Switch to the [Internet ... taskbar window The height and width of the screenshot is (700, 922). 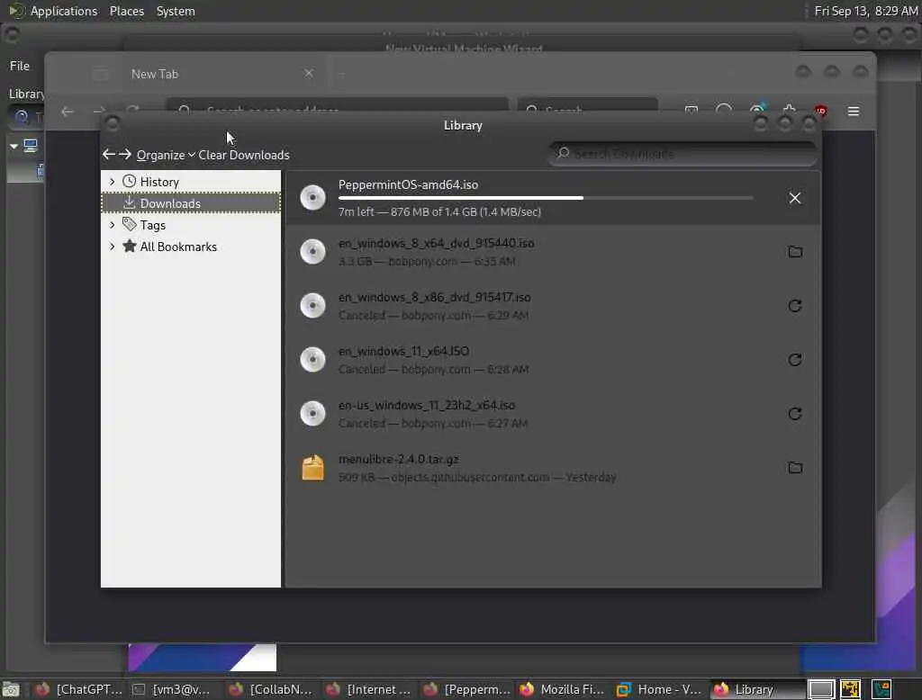pyautogui.click(x=368, y=689)
